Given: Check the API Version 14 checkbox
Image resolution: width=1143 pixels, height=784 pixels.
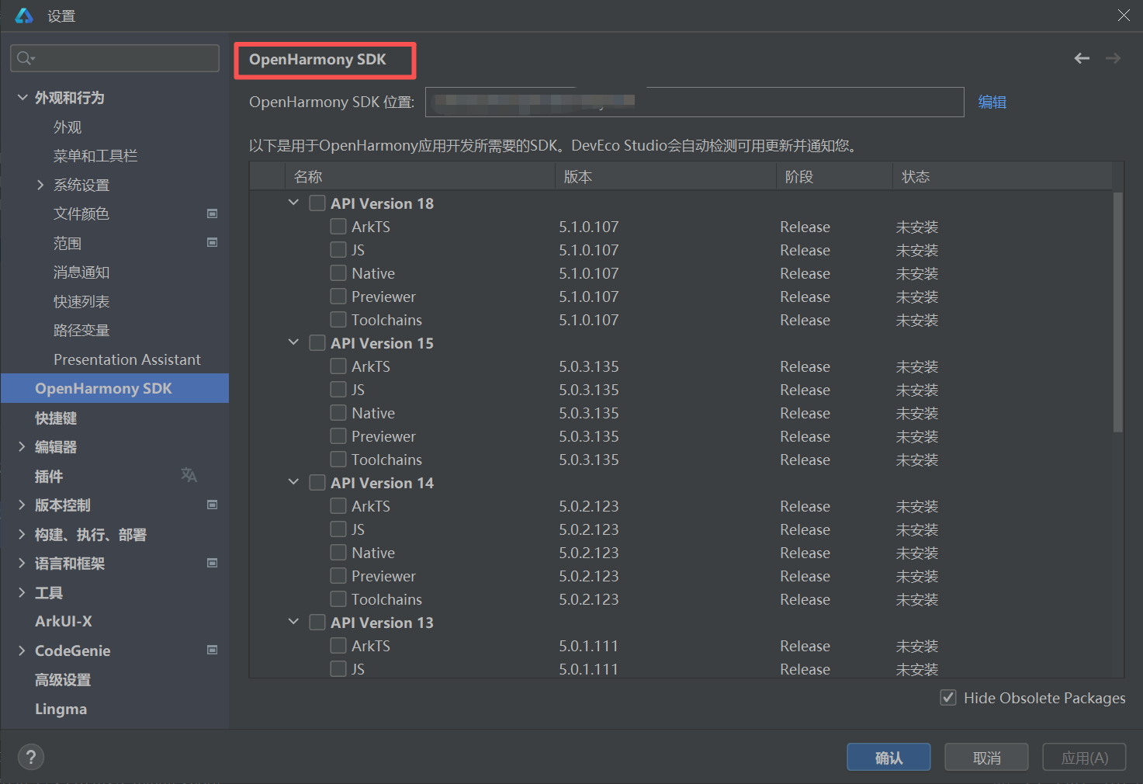Looking at the screenshot, I should pyautogui.click(x=317, y=483).
